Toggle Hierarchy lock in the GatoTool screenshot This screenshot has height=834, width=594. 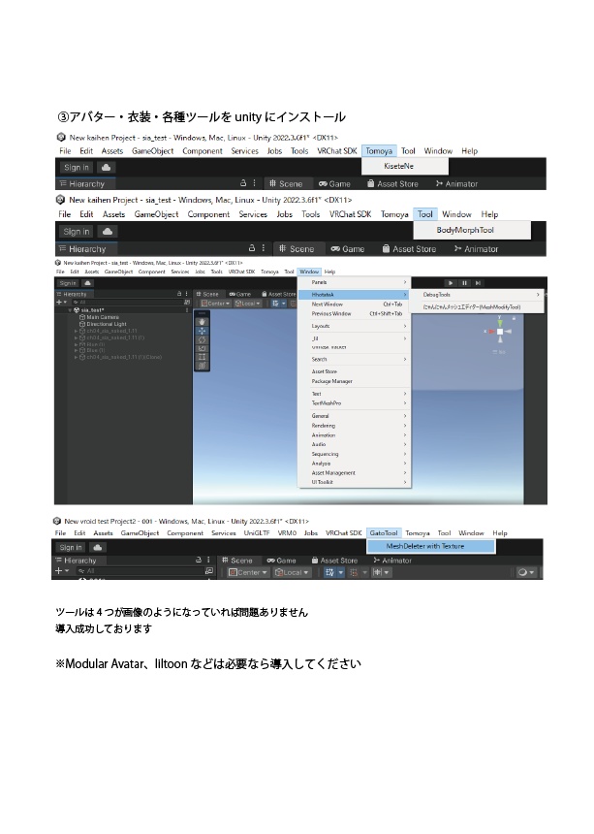199,560
